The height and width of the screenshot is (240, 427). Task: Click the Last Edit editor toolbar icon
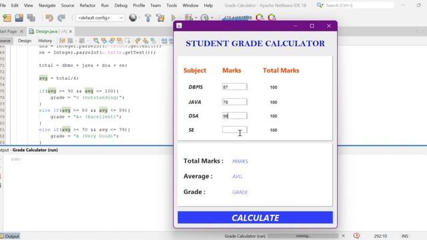(x=62, y=41)
